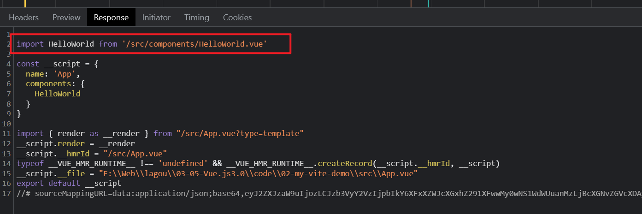Switch to the Headers tab

[24, 18]
